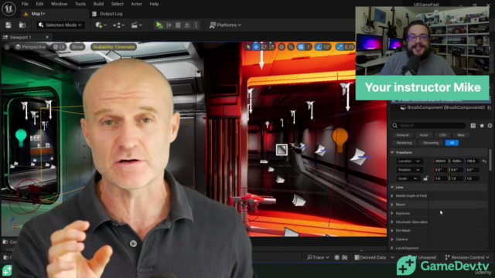Open the viewport hamburger options menu
The width and height of the screenshot is (495, 278).
coord(7,47)
